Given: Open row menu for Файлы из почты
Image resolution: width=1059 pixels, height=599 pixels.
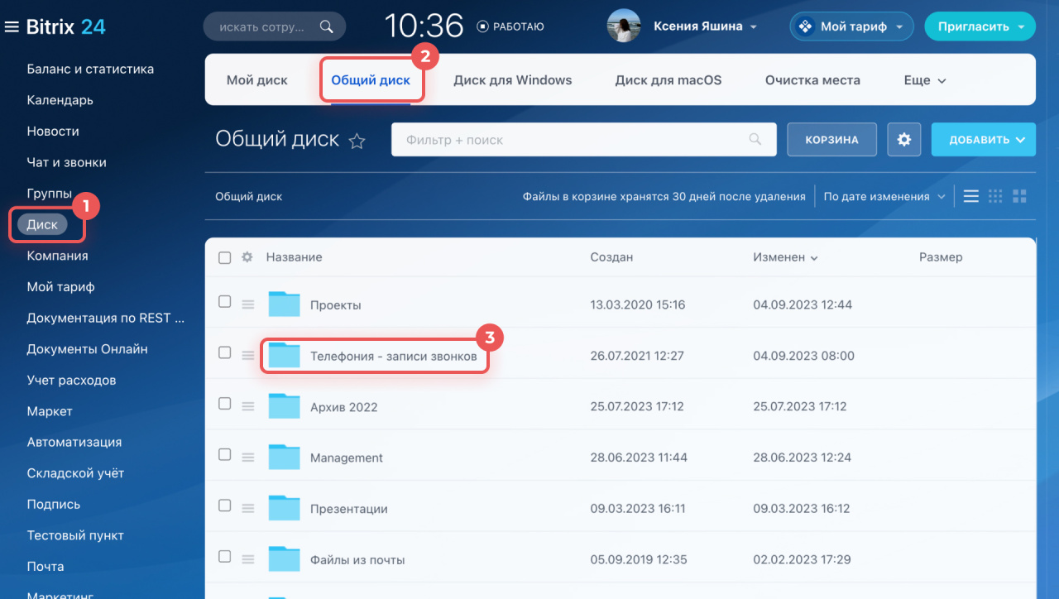Looking at the screenshot, I should [247, 559].
